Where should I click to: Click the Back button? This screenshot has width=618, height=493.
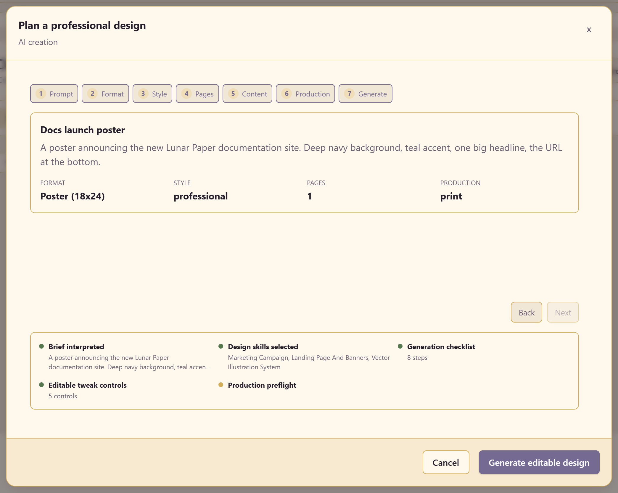click(527, 312)
